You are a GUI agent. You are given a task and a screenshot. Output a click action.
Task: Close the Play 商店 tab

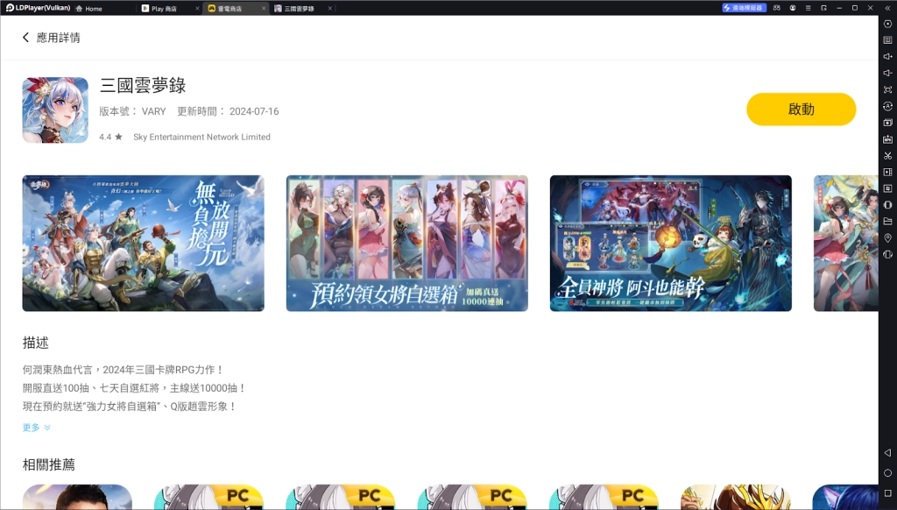coord(197,9)
